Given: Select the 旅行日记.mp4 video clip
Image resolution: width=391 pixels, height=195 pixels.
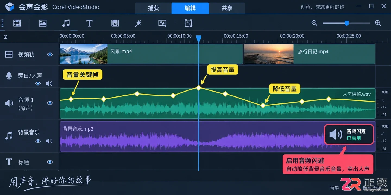Looking at the screenshot, I should point(310,54).
